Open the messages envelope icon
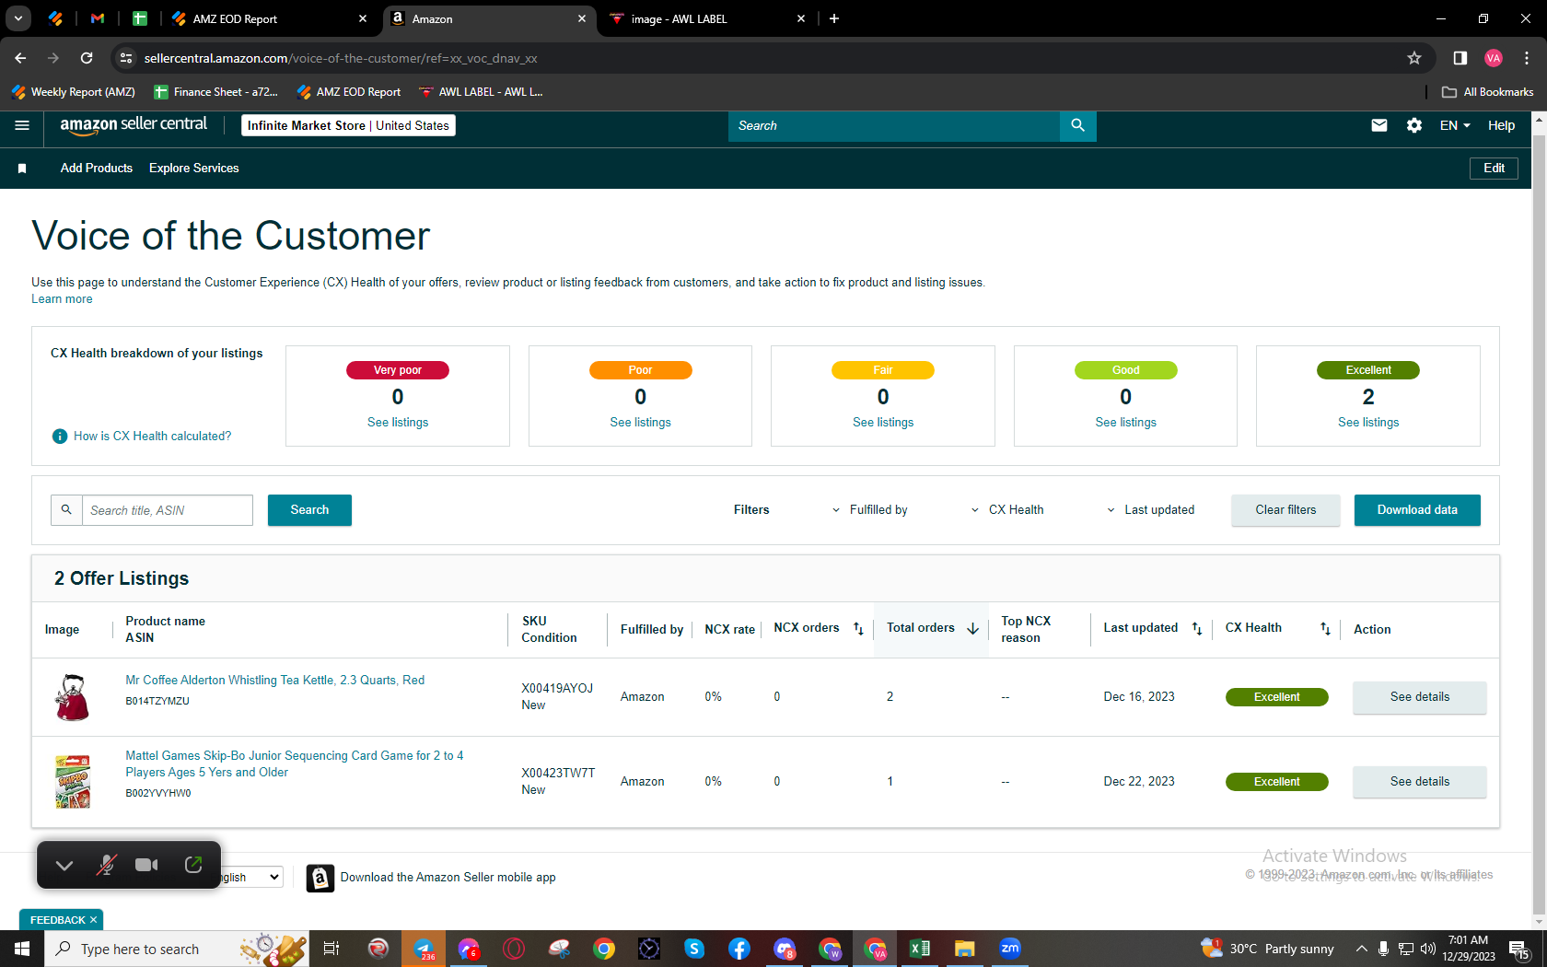This screenshot has width=1547, height=967. tap(1378, 125)
